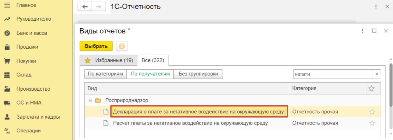Go back with the left arrow button
The image size is (393, 140).
point(85,7)
